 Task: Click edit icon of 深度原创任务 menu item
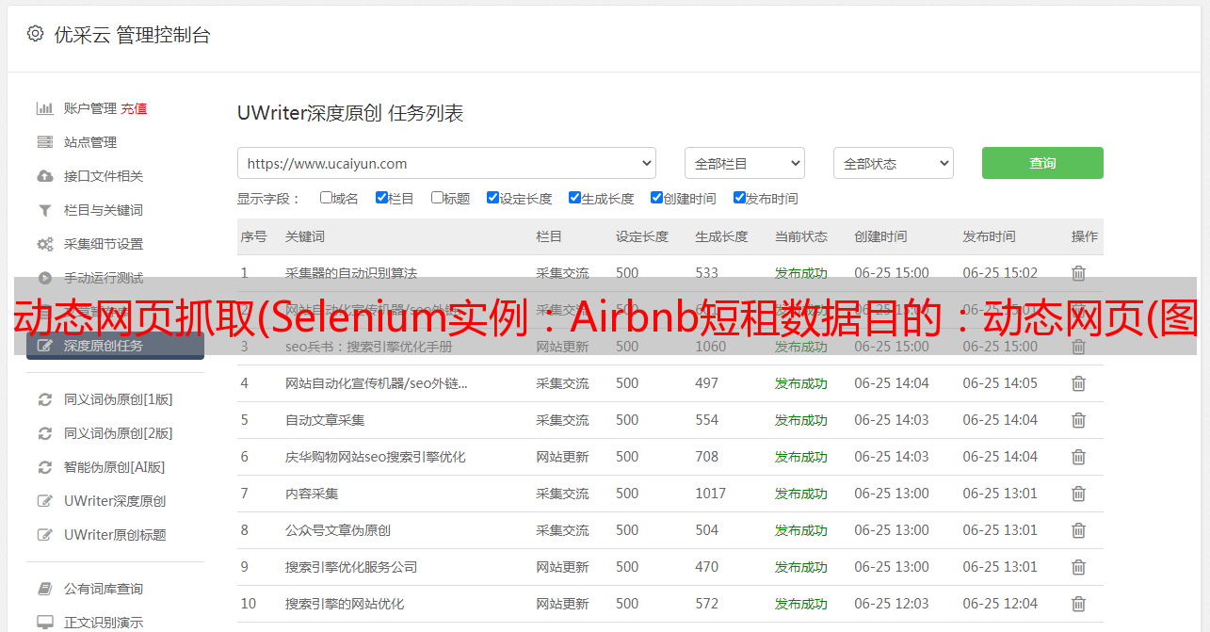(44, 346)
